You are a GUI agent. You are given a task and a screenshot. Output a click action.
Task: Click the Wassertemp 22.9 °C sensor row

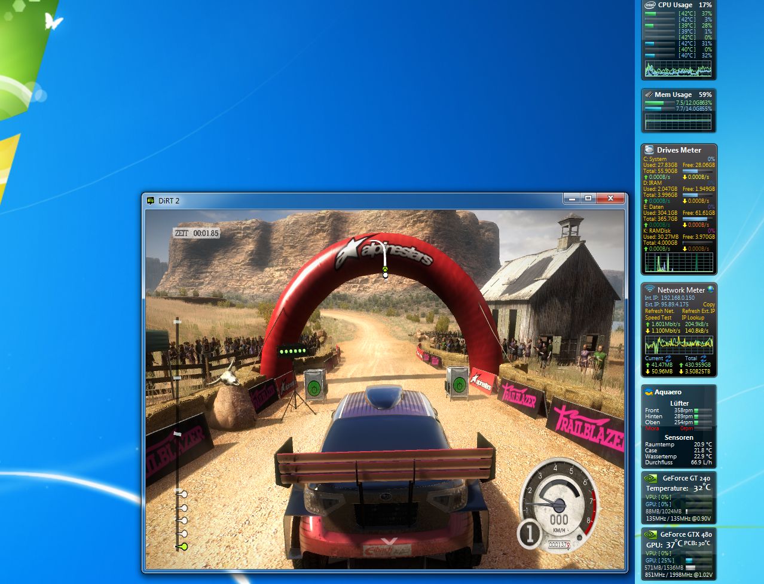679,457
